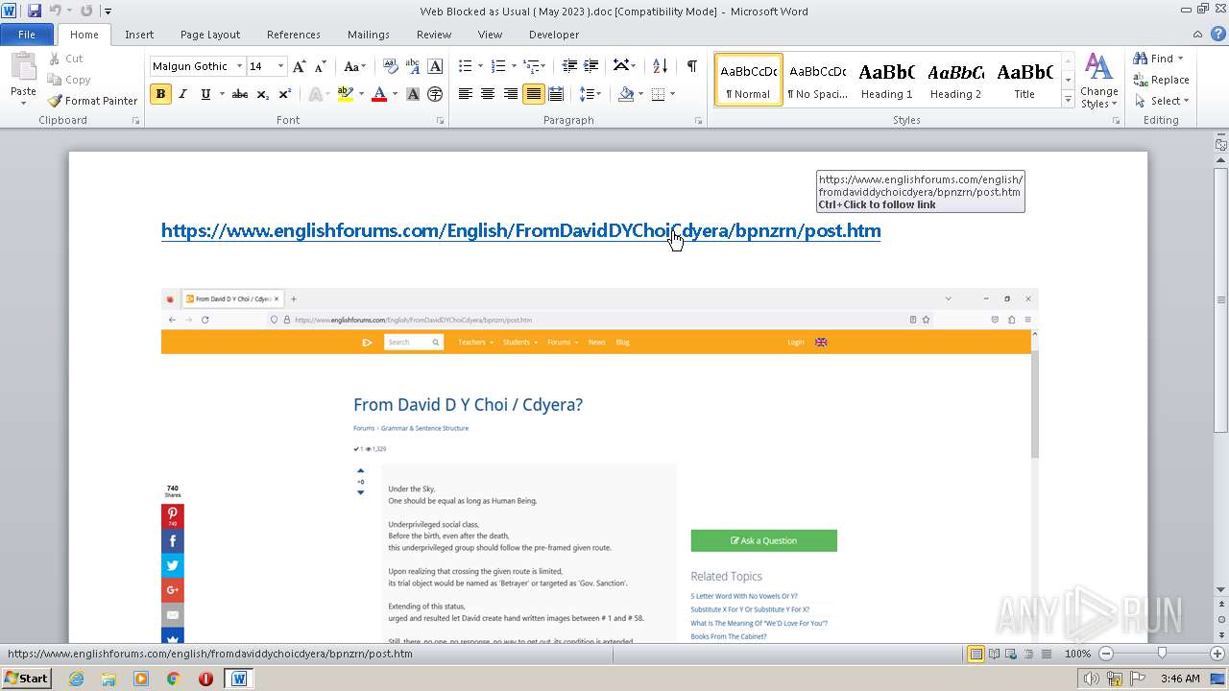Viewport: 1229px width, 691px height.
Task: Switch to the Insert tab
Action: (139, 35)
